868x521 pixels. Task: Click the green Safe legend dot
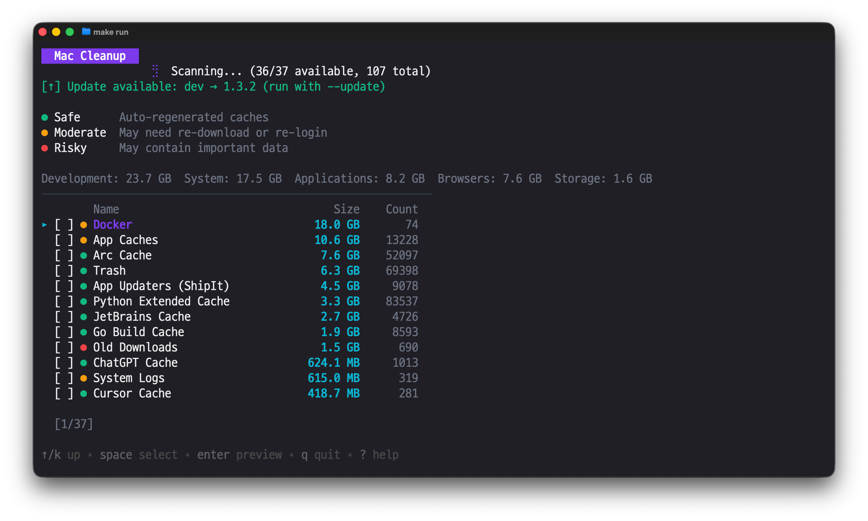[x=45, y=117]
